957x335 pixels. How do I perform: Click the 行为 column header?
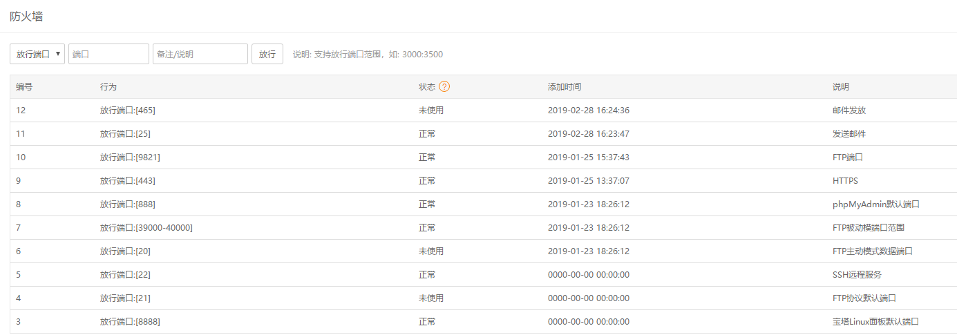[x=108, y=87]
